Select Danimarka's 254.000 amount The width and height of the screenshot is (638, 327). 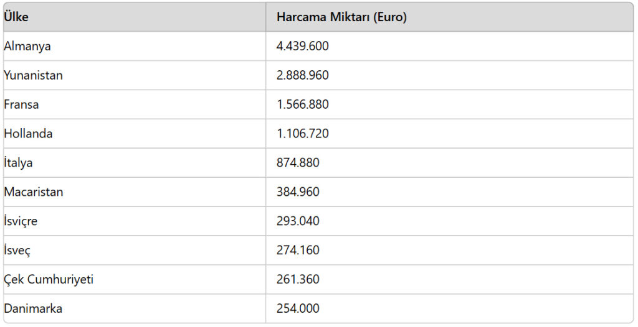click(298, 309)
